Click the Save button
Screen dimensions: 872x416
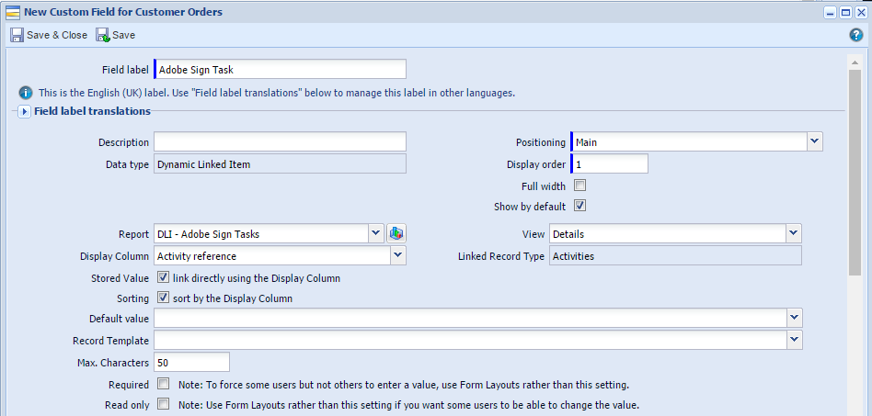click(x=116, y=35)
